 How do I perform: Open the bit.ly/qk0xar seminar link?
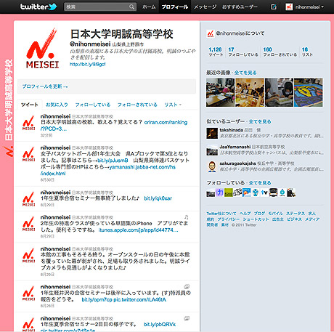tap(158, 198)
